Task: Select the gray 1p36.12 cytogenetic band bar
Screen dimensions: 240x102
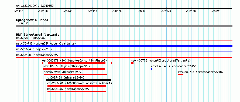Action: (x=124, y=26)
